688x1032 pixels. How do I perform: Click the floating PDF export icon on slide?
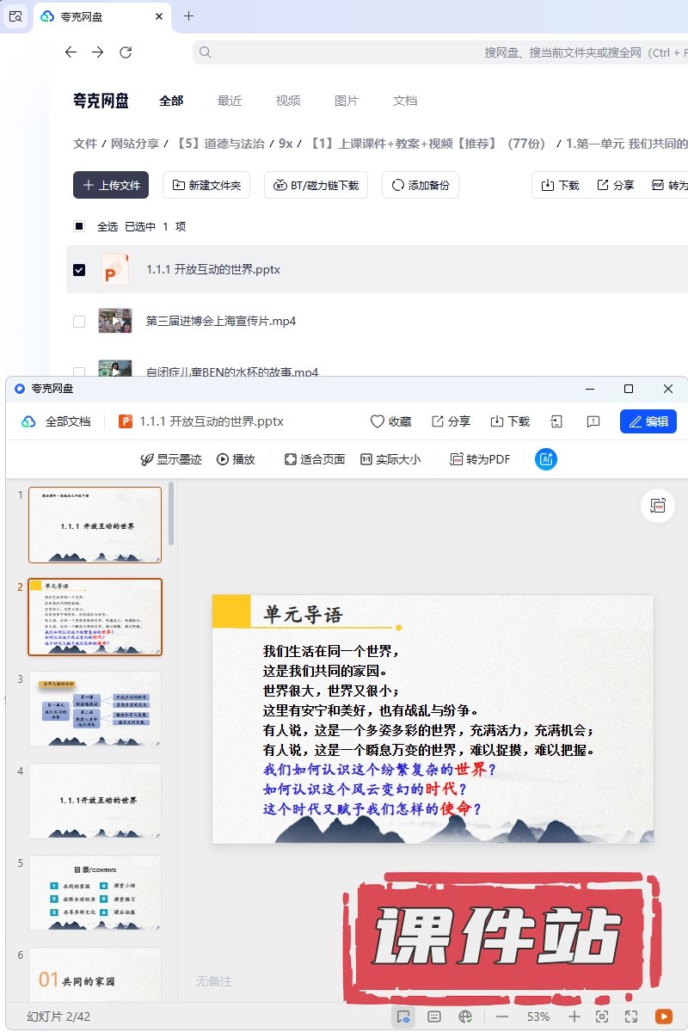click(659, 506)
